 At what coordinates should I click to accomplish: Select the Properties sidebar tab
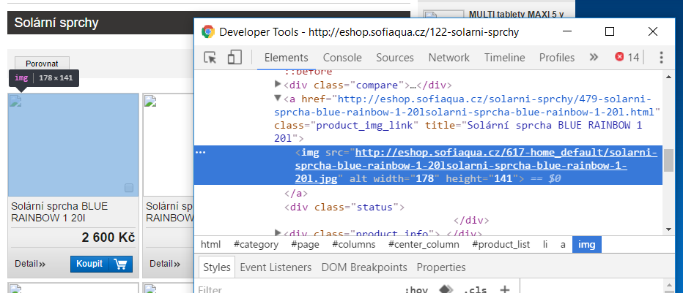coord(441,267)
